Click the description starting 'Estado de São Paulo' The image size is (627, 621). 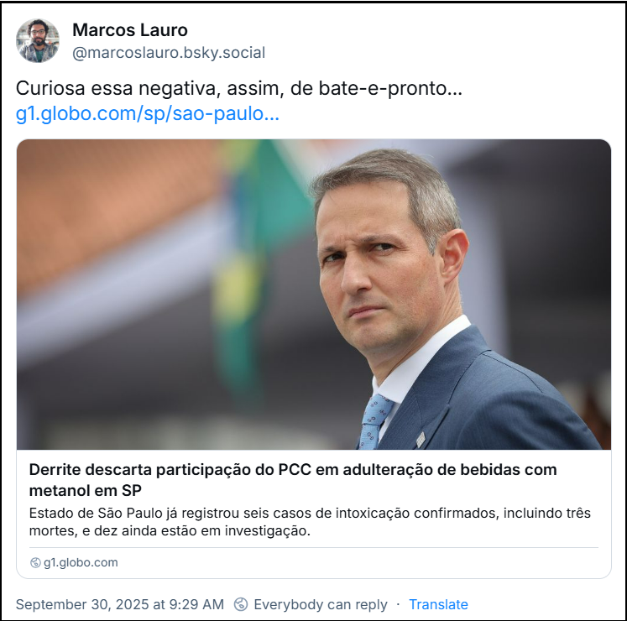[x=310, y=522]
